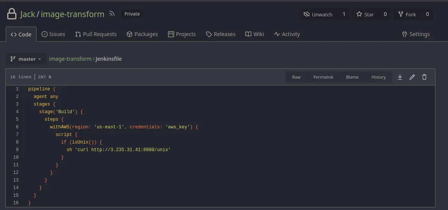Click the Jenkinsfile name in breadcrumb

(x=109, y=59)
